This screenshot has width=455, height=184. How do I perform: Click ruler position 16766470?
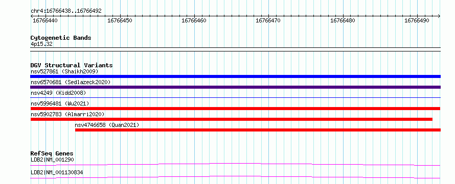pos(268,20)
